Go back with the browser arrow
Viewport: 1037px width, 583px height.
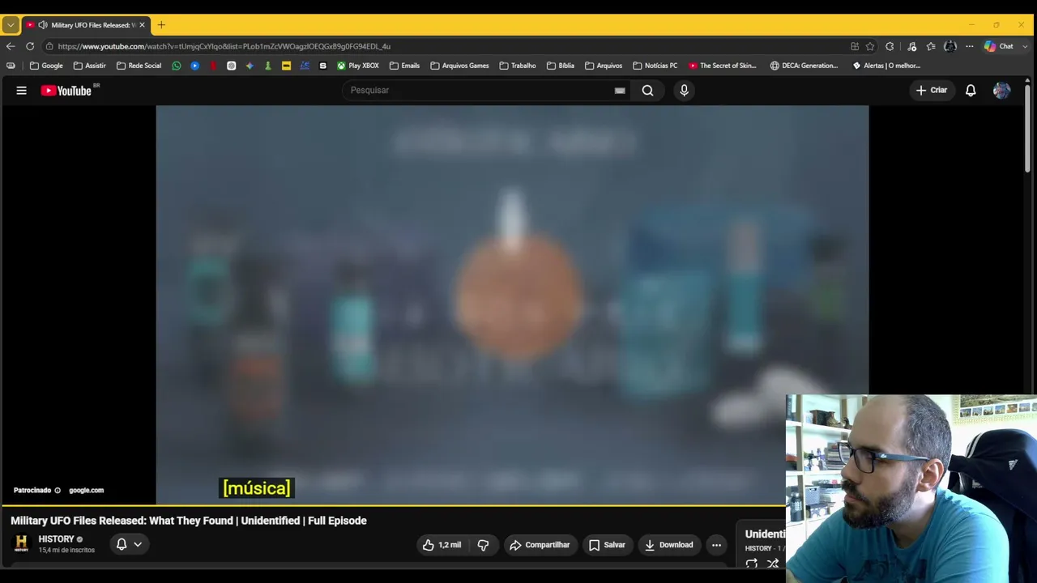coord(11,46)
